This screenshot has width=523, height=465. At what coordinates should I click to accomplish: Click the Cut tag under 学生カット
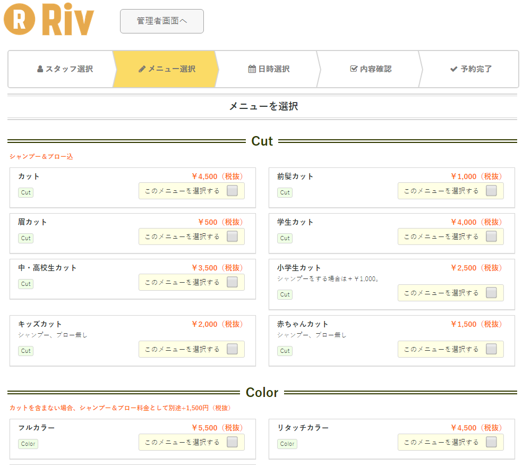click(x=285, y=238)
